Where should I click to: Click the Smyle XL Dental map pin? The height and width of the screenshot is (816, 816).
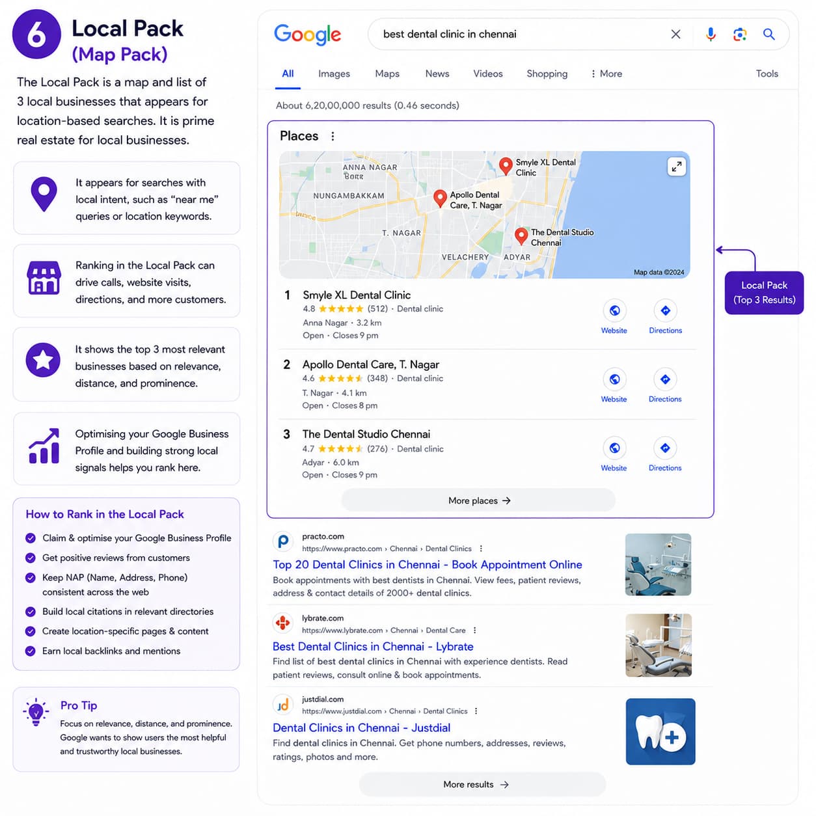506,166
